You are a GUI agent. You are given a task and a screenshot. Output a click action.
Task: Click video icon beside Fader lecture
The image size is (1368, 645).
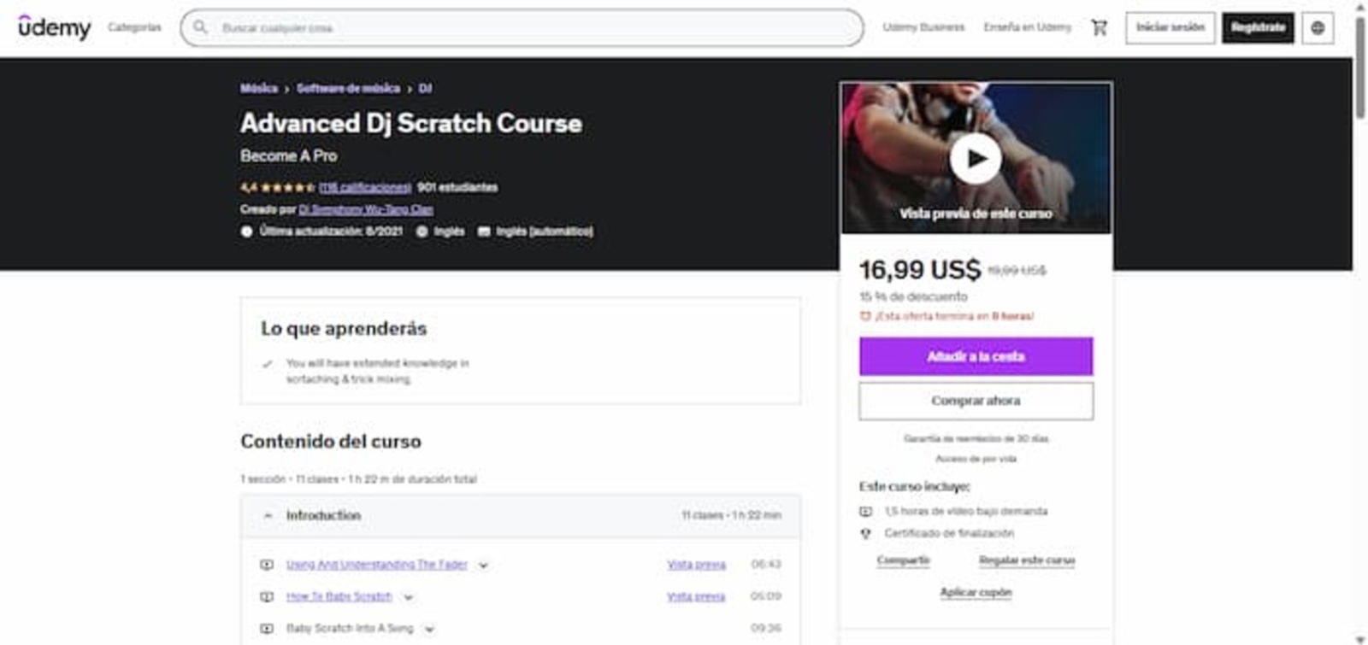point(267,565)
